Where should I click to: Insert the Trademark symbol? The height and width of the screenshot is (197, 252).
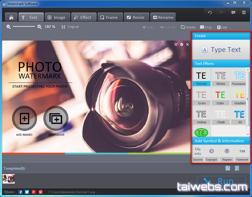(242, 153)
